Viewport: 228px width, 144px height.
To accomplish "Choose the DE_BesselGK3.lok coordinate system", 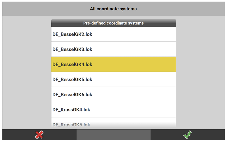I will (x=113, y=49).
